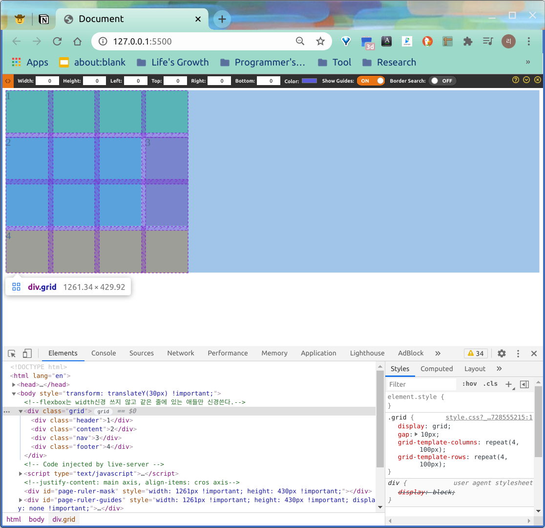Screen dimensions: 545x528
Task: Go back to previous page
Action: pos(17,42)
